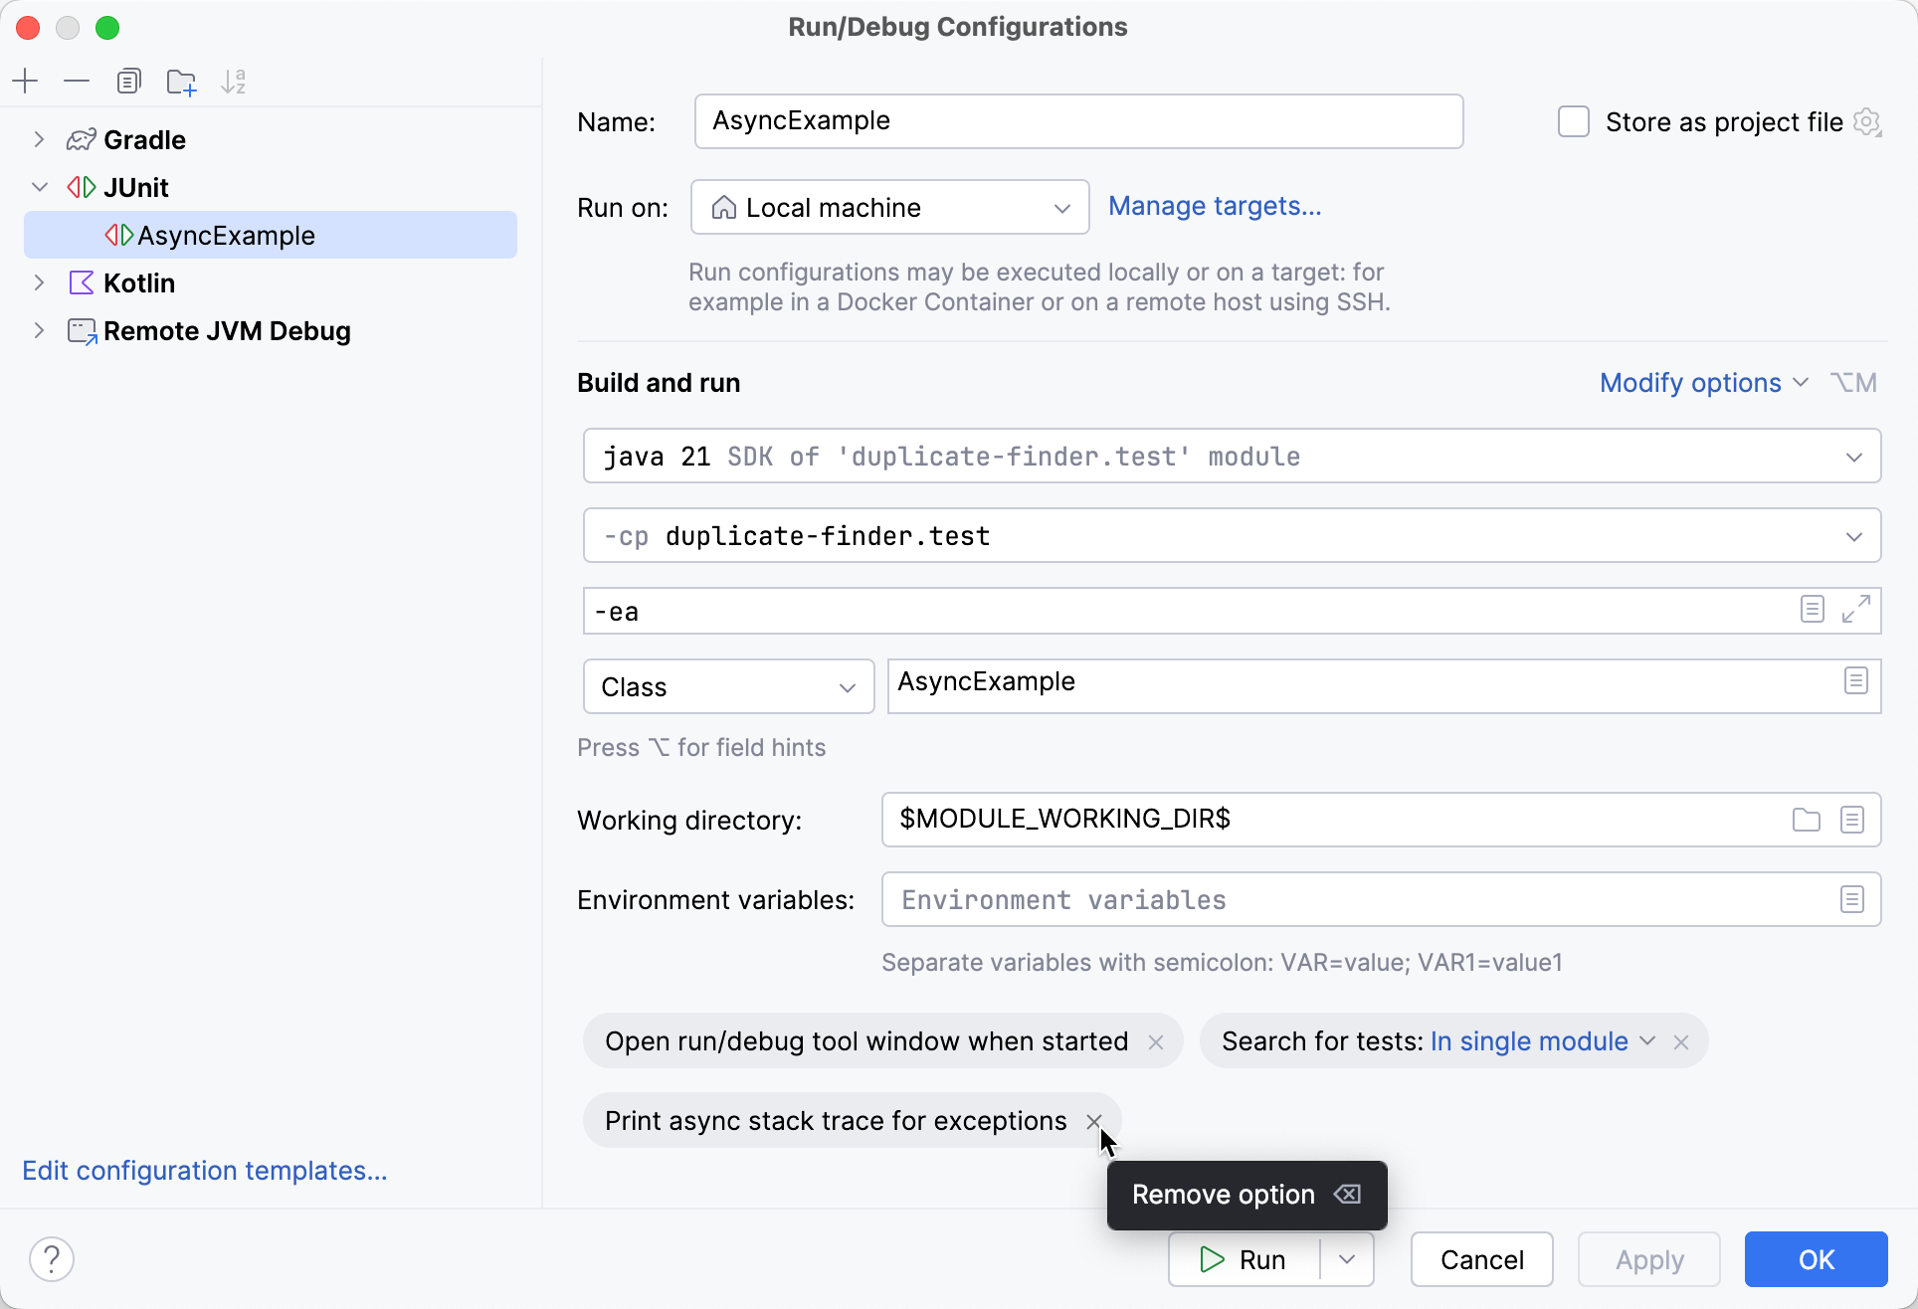1918x1309 pixels.
Task: Click the Apply button
Action: [x=1647, y=1258]
